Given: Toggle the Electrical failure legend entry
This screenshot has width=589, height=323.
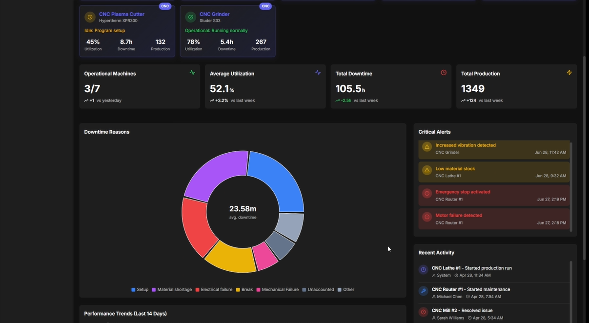Looking at the screenshot, I should tap(214, 290).
